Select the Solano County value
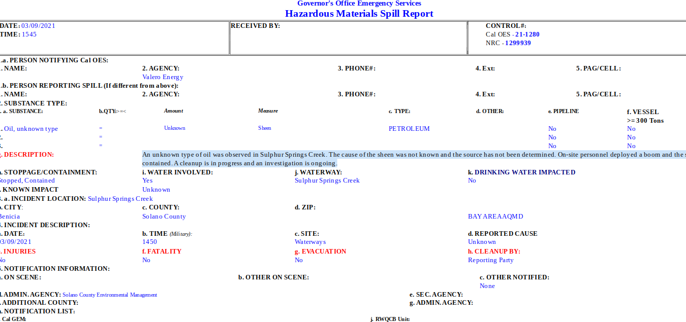Screen dimensions: 686x322 [164, 217]
